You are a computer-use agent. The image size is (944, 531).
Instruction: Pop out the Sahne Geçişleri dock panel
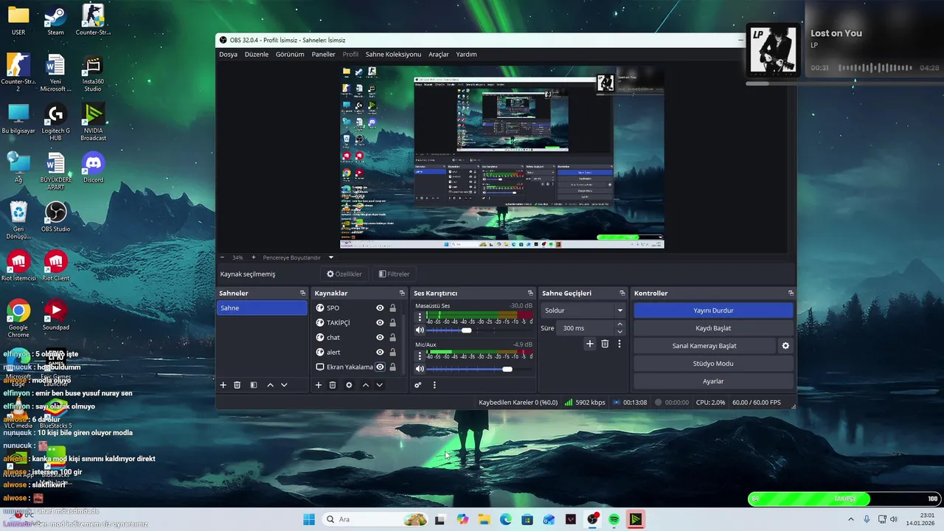click(x=622, y=294)
